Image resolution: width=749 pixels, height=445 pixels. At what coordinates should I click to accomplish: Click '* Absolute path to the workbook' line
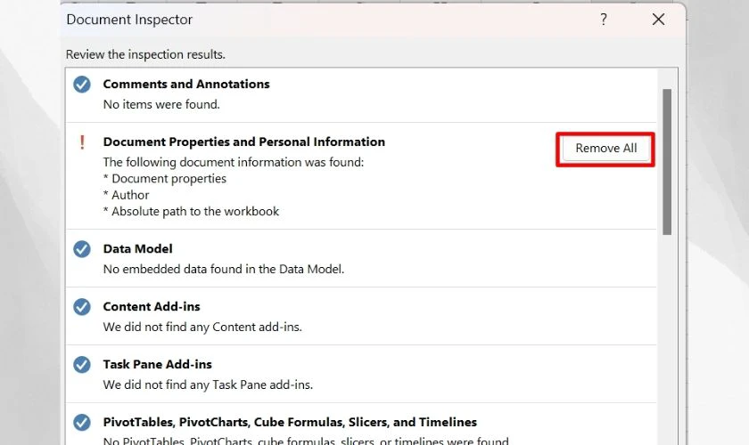pos(191,211)
